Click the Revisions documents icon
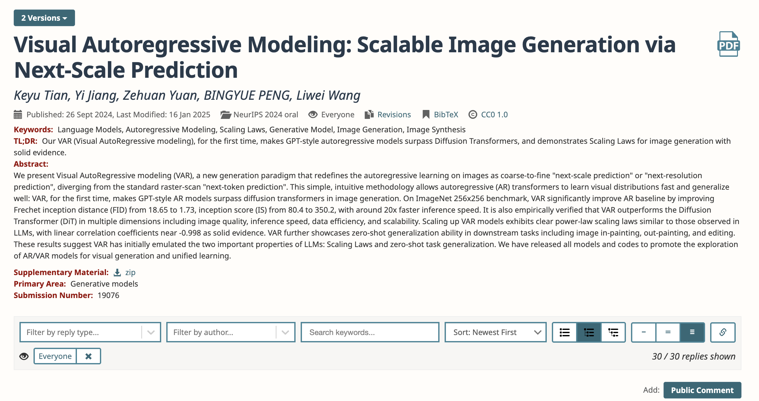 point(369,114)
